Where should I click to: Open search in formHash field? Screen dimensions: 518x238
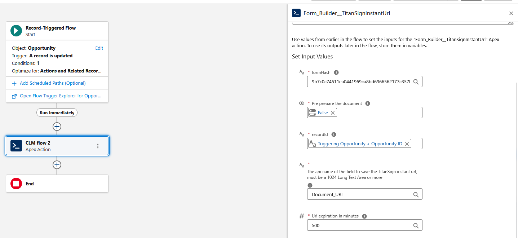(x=416, y=82)
